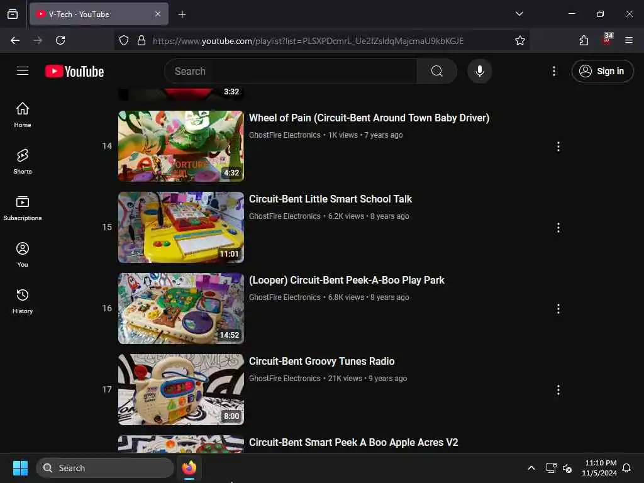Show hidden system tray icons
The image size is (644, 483).
tap(531, 468)
